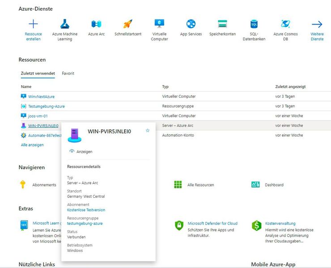Screen dimensions: 331x268
Task: Open Azure Machine Learning service icon
Action: pos(64,24)
